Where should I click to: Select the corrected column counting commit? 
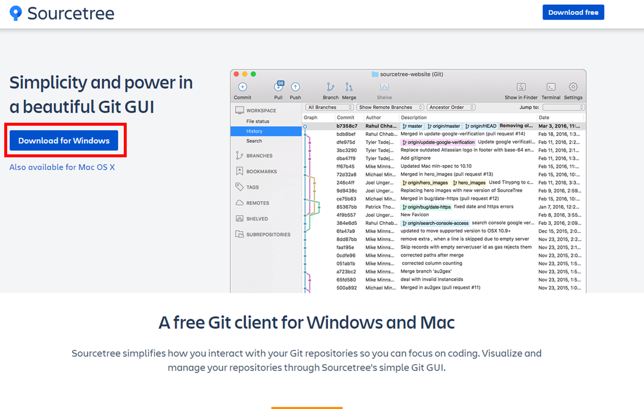(443, 263)
